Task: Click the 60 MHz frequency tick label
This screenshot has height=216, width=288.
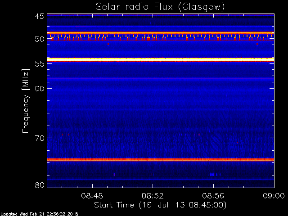Action: coord(39,89)
